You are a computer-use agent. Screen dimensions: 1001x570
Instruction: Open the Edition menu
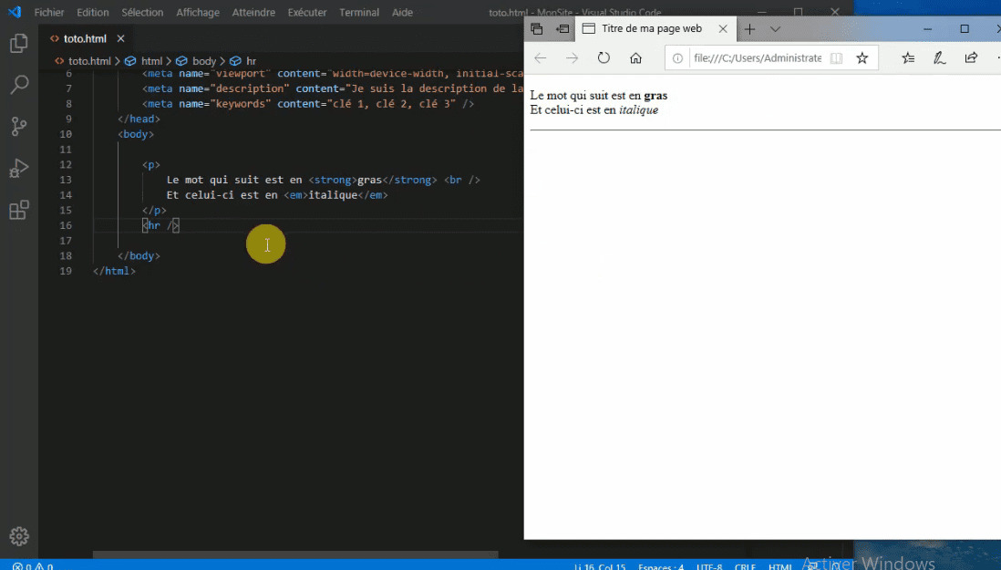pos(93,12)
